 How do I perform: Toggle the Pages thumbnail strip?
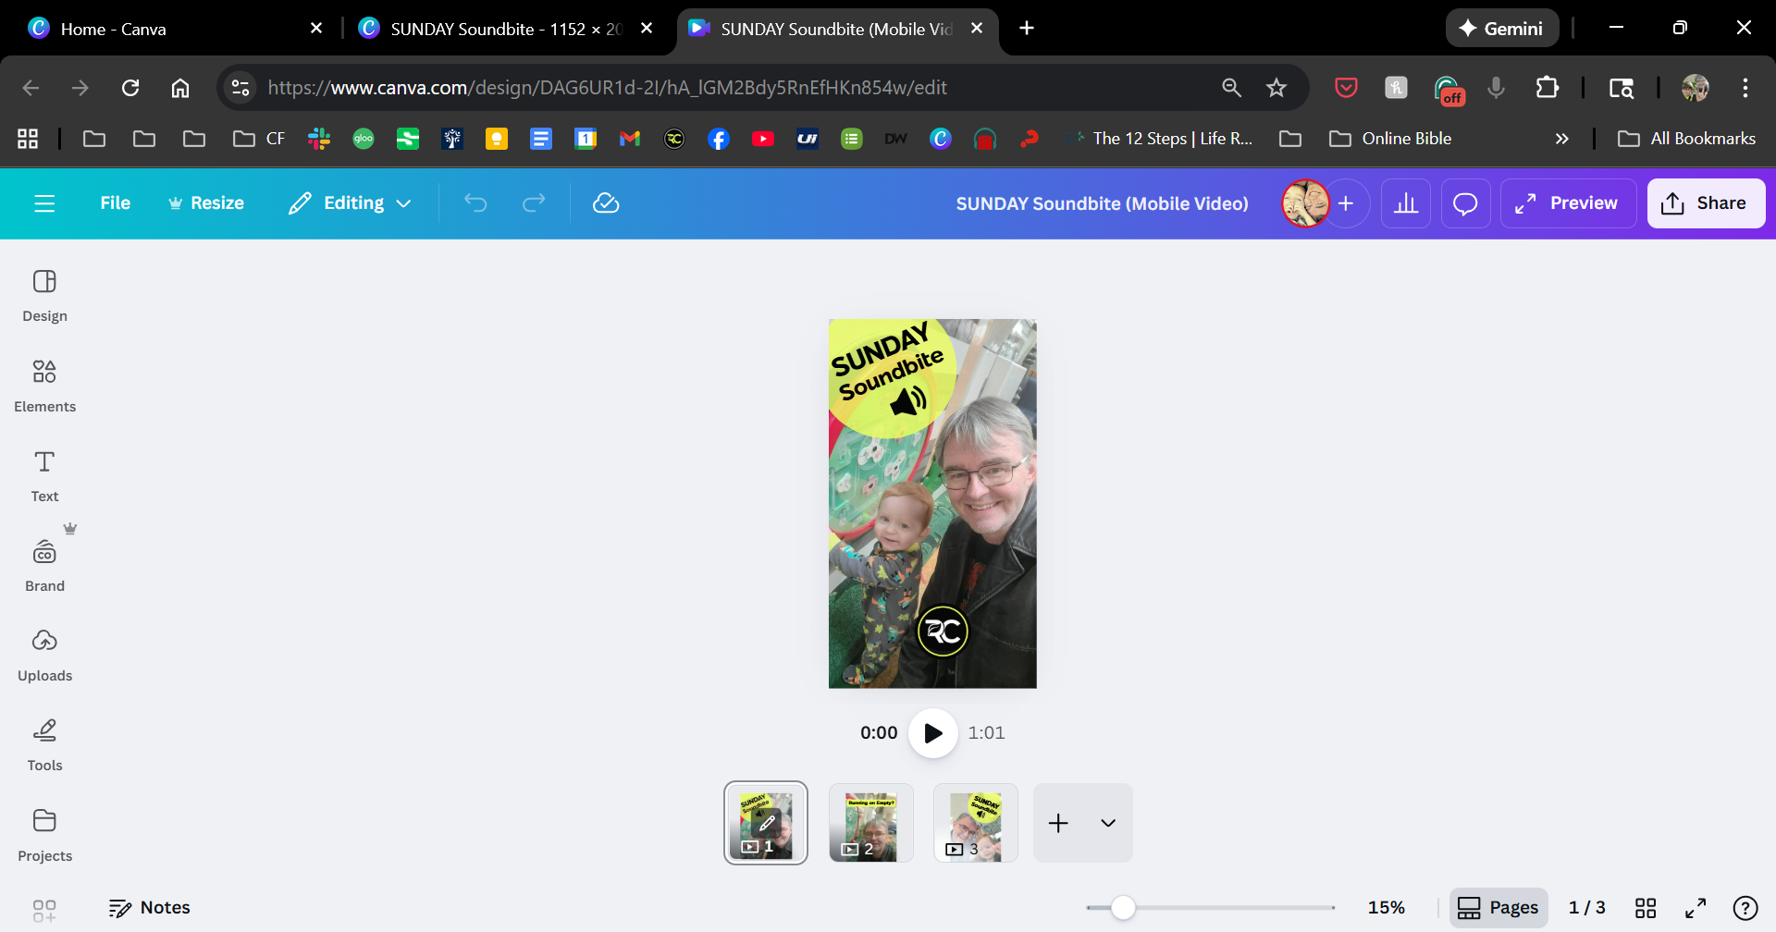[x=1498, y=908]
